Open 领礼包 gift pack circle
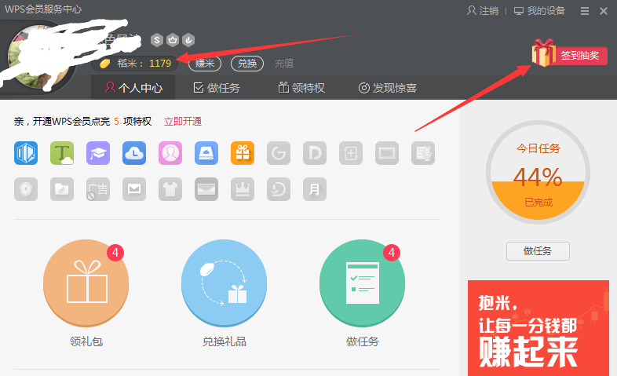 pos(86,283)
